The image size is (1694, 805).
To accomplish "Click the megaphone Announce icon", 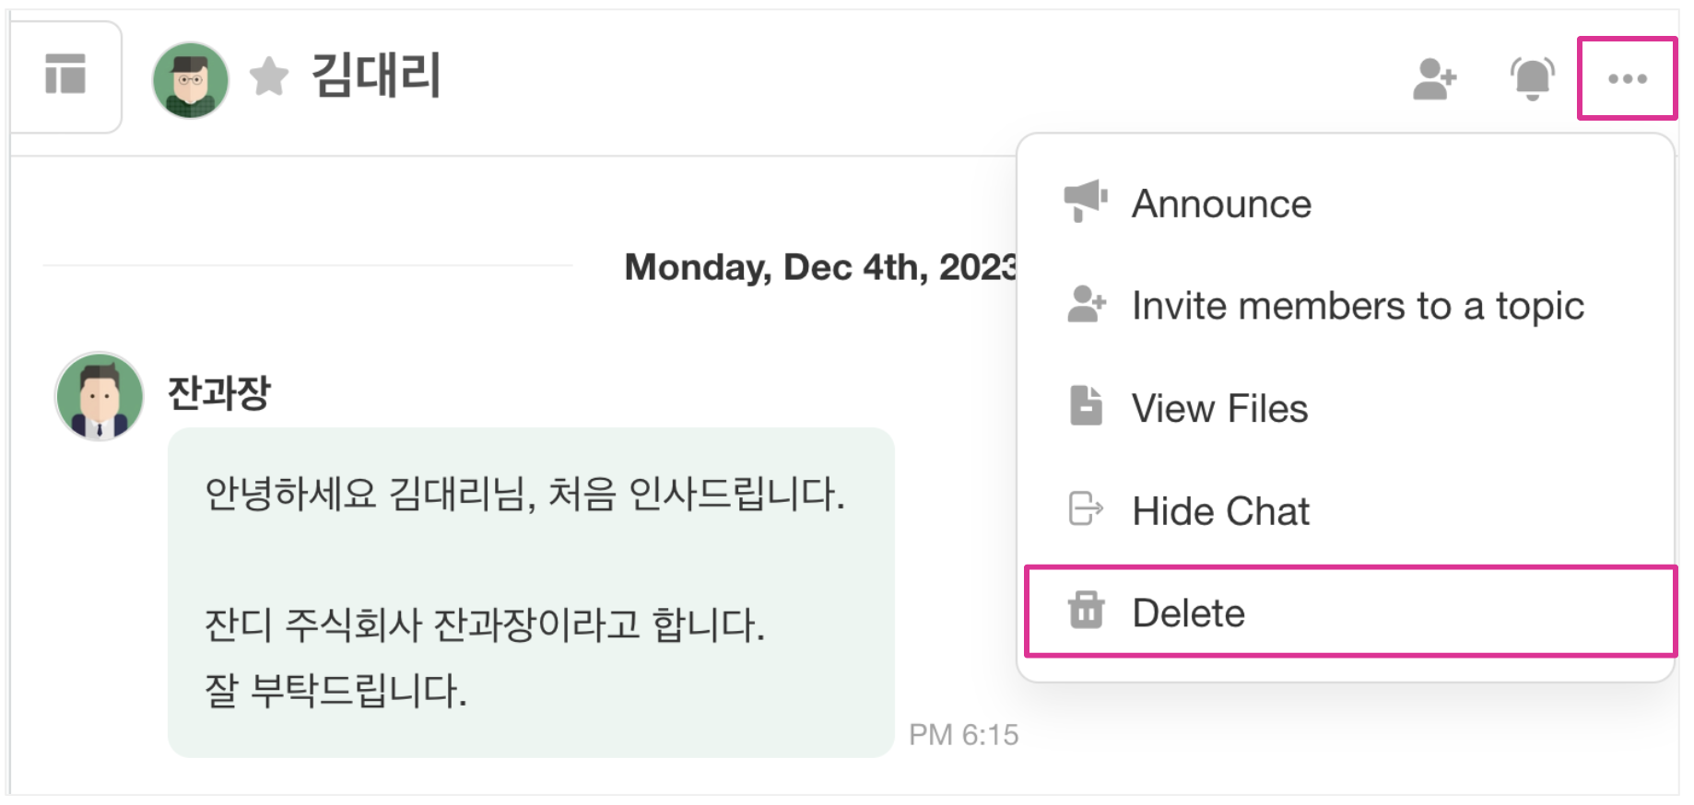I will [x=1086, y=200].
